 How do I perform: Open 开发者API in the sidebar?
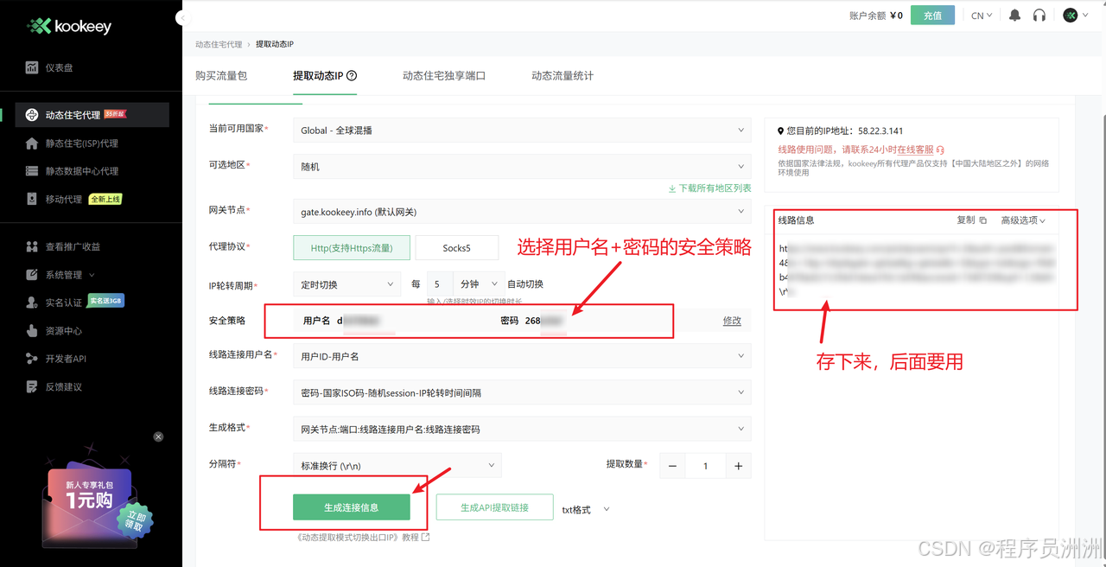pos(66,359)
